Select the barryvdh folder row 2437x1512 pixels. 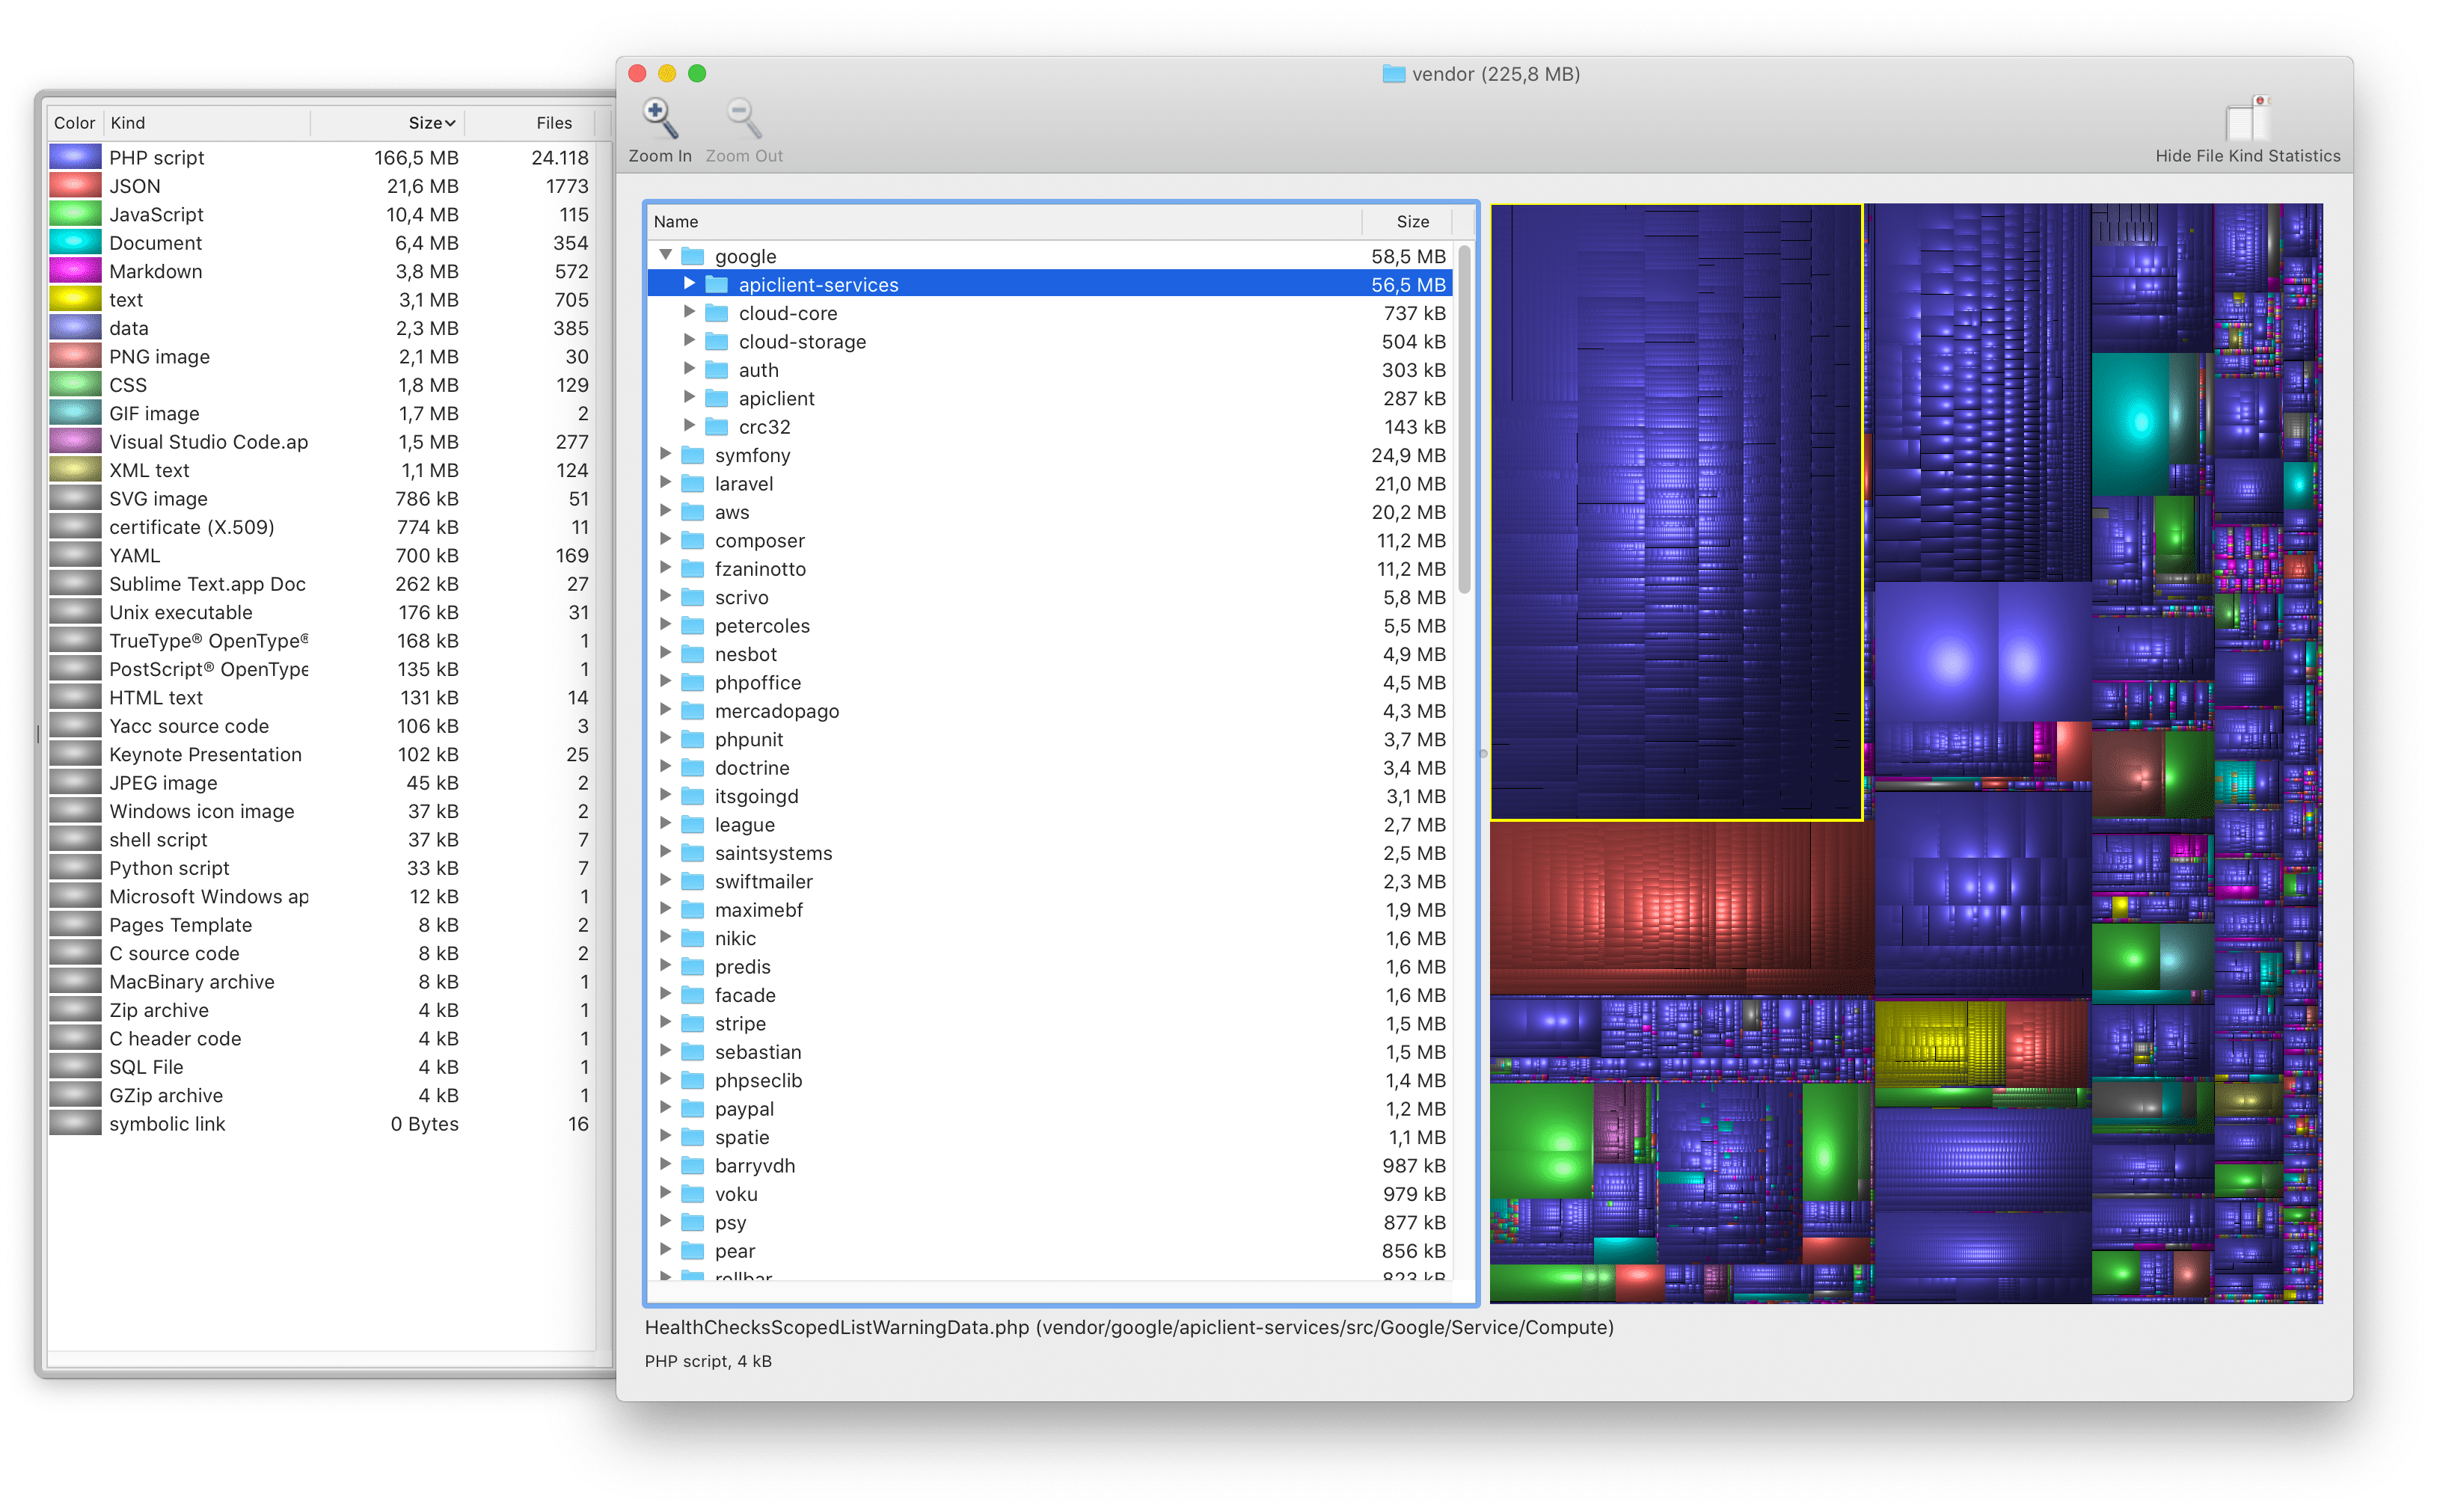pos(1050,1165)
